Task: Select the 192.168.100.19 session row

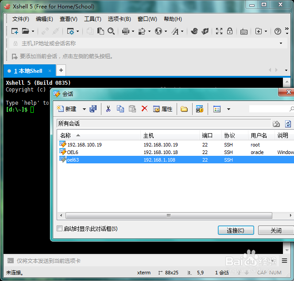Action: pos(175,145)
